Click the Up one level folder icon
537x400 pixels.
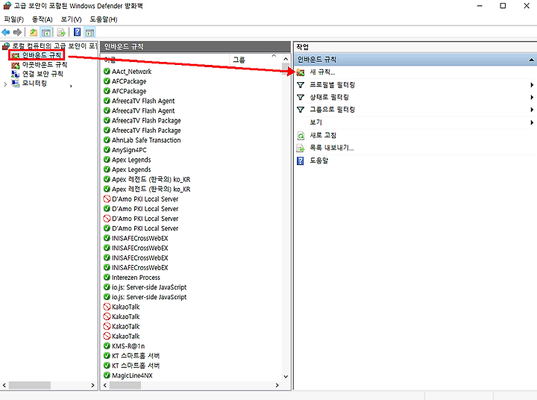coord(34,32)
